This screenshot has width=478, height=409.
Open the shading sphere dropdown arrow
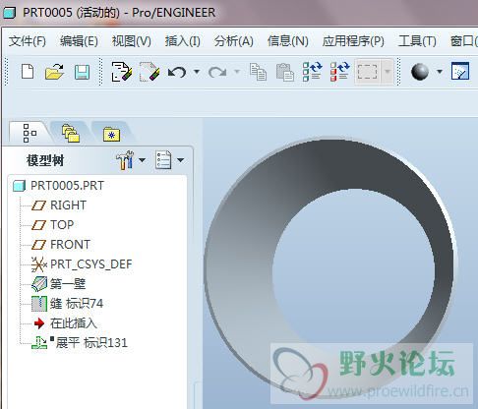[x=440, y=72]
